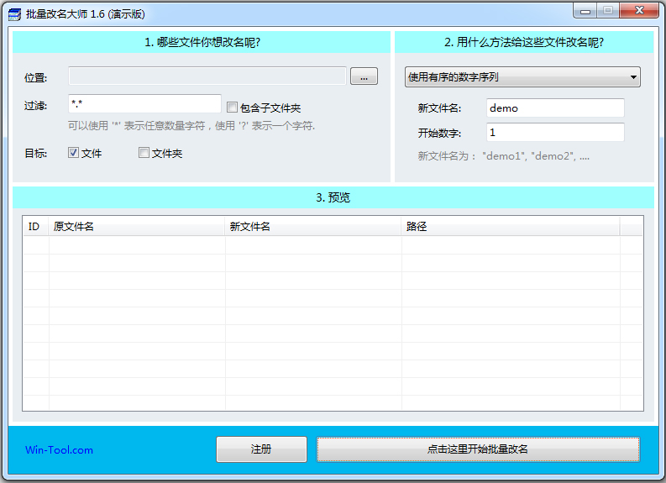The height and width of the screenshot is (483, 666).
Task: Click the 开始数字 start number field
Action: 555,132
